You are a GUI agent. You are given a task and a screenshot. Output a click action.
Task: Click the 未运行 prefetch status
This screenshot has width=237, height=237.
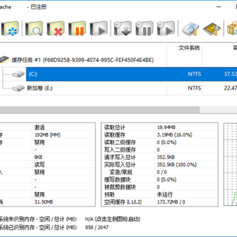pos(165,194)
